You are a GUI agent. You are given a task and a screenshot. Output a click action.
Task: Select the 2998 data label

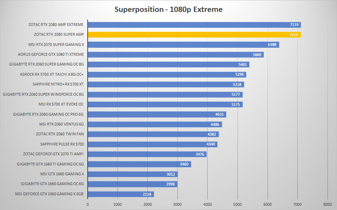[170, 184]
